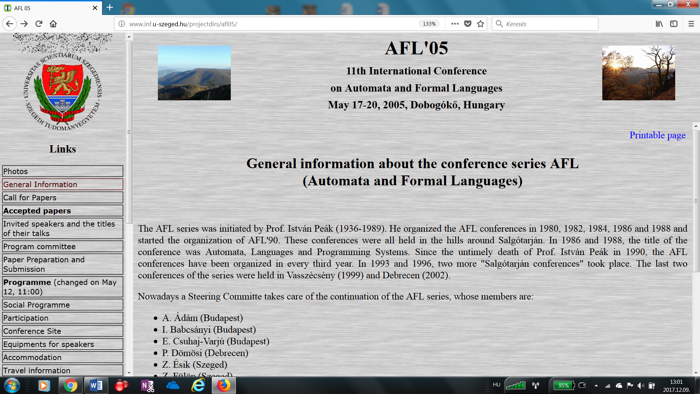Reload the current page
The height and width of the screenshot is (394, 700).
tap(39, 24)
